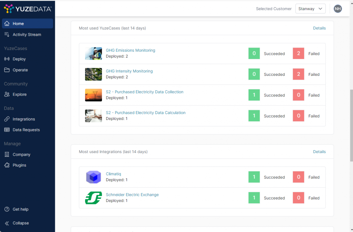Click the Schneider Electric Exchange logo

click(x=93, y=198)
